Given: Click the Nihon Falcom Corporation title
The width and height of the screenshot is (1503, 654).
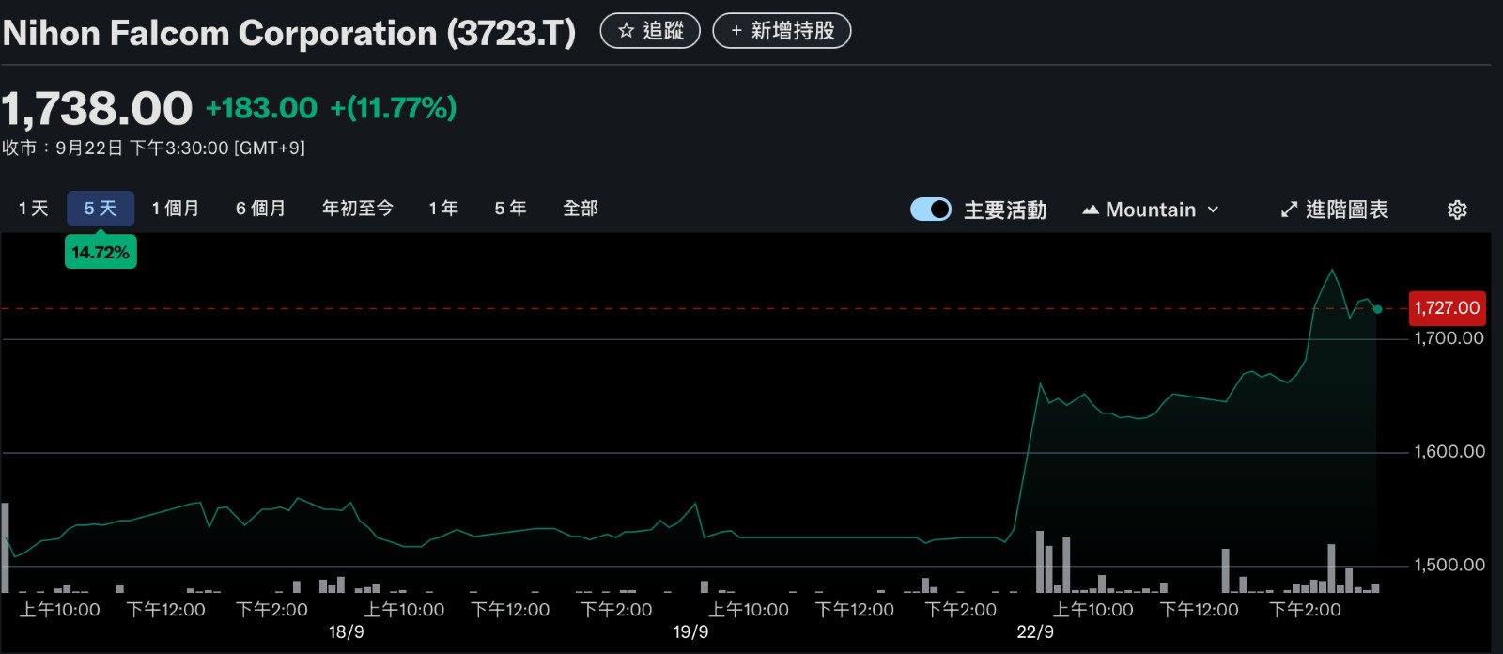Looking at the screenshot, I should tap(288, 33).
